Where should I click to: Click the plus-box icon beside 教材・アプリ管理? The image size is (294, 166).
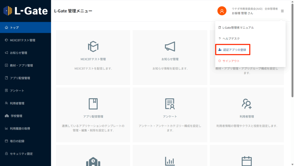(6, 65)
